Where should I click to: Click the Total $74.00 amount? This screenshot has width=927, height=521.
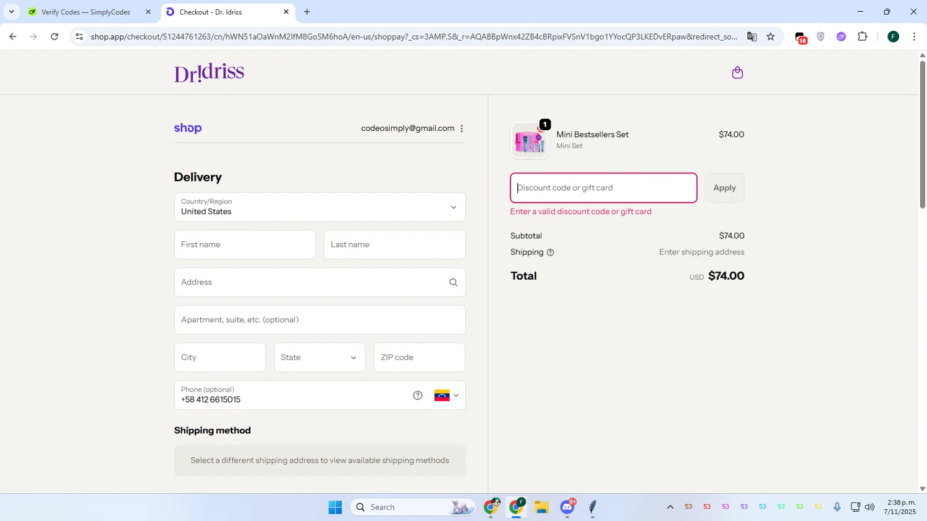(726, 276)
